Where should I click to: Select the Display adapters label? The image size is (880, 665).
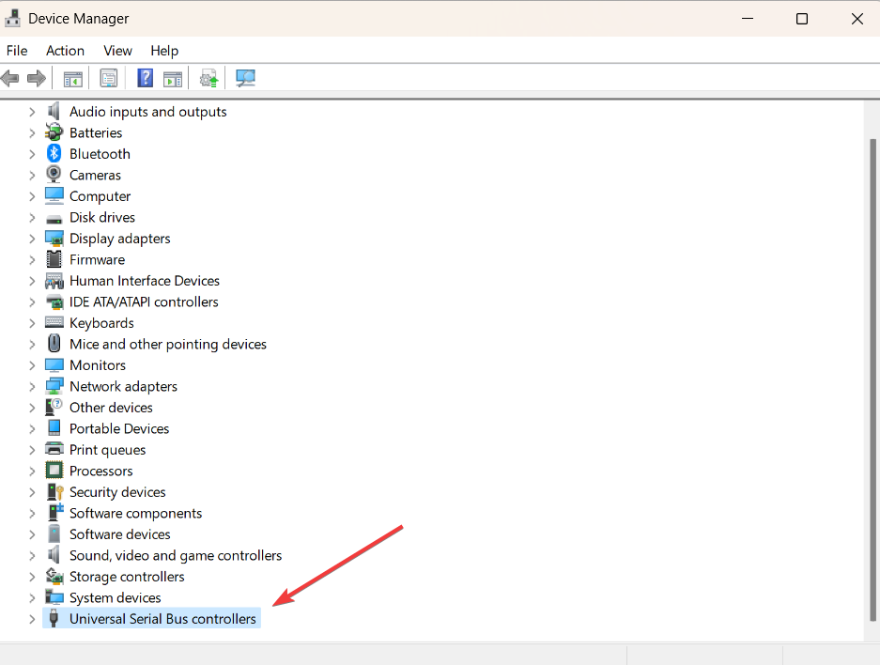click(119, 240)
